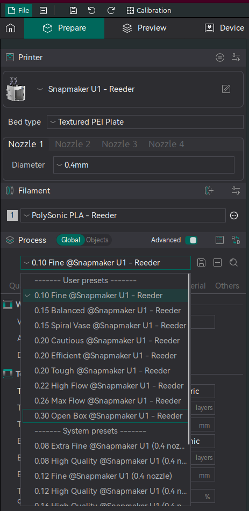
Task: Open the Bed type Textured PEI Plate dropdown
Action: (145, 122)
